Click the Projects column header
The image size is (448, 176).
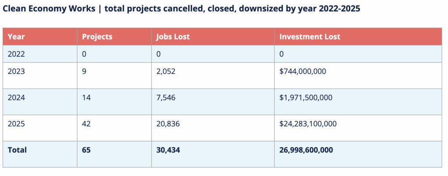[97, 37]
